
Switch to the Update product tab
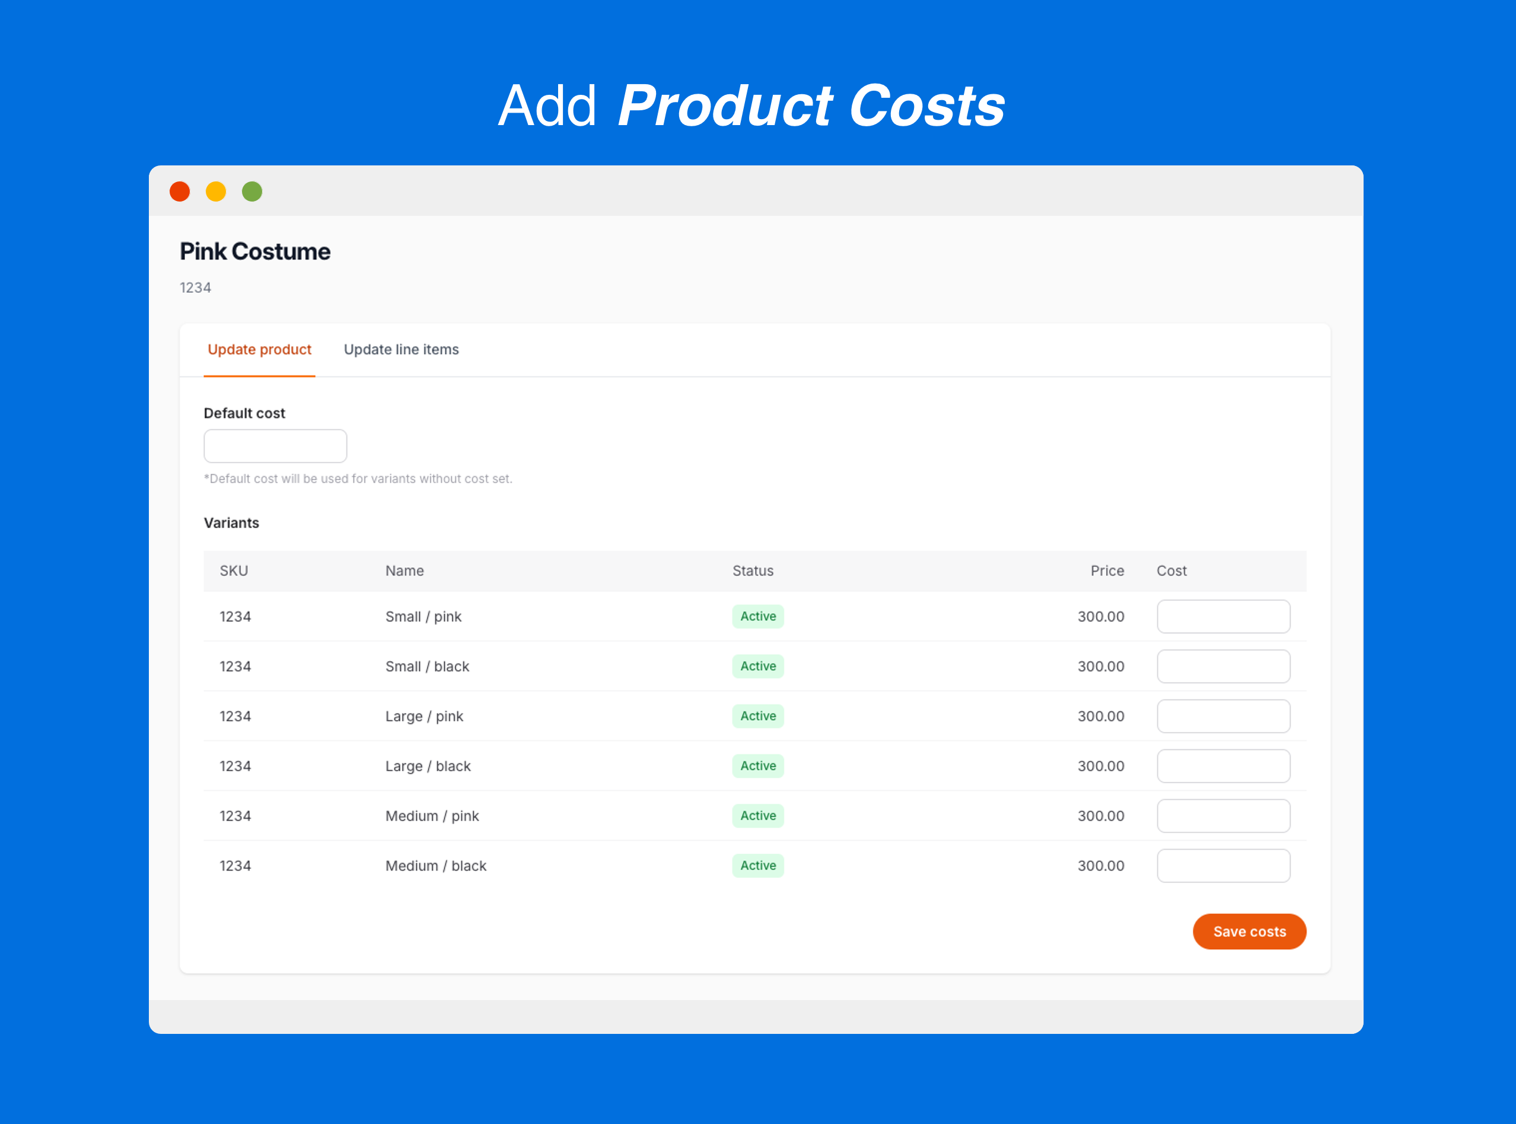(x=259, y=349)
